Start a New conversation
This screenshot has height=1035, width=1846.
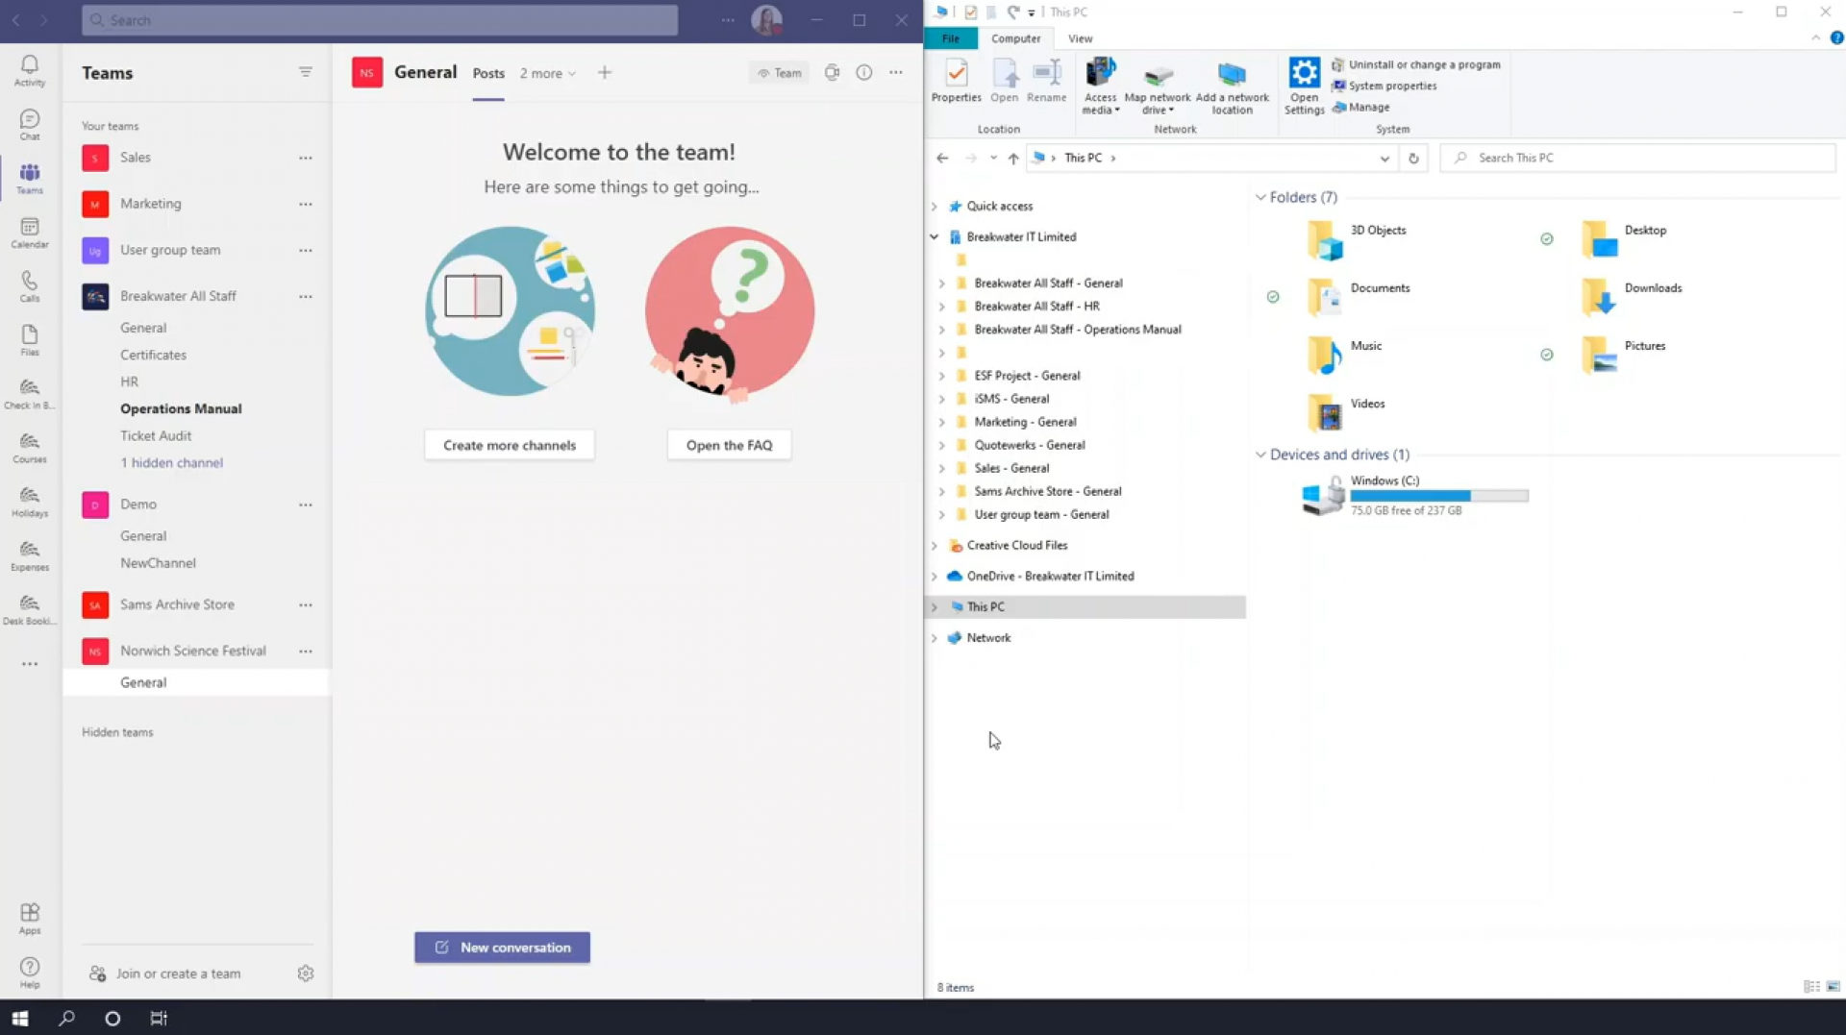pos(502,948)
